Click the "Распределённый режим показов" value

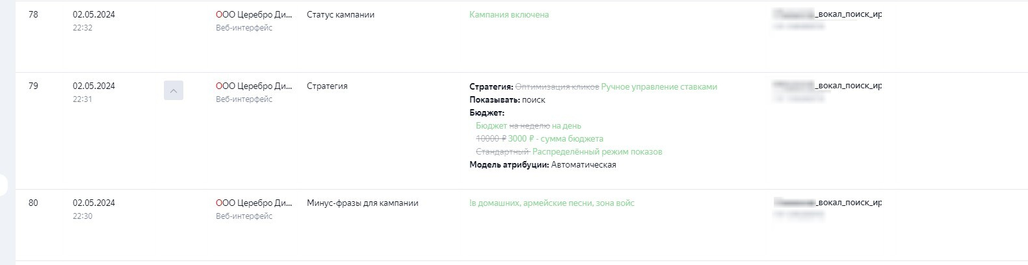coord(597,152)
